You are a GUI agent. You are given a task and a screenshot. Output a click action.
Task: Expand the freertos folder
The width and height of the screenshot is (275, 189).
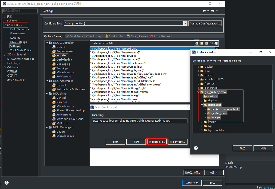pos(199,83)
